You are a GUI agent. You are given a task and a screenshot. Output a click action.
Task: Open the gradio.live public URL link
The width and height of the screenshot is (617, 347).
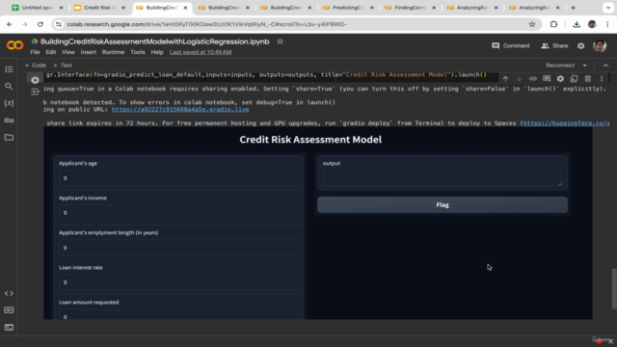click(180, 109)
